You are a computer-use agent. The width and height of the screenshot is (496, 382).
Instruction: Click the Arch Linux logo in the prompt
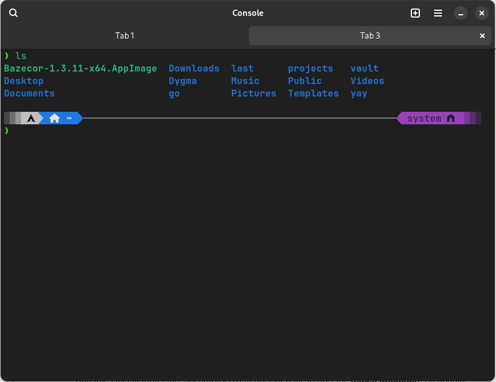point(31,119)
